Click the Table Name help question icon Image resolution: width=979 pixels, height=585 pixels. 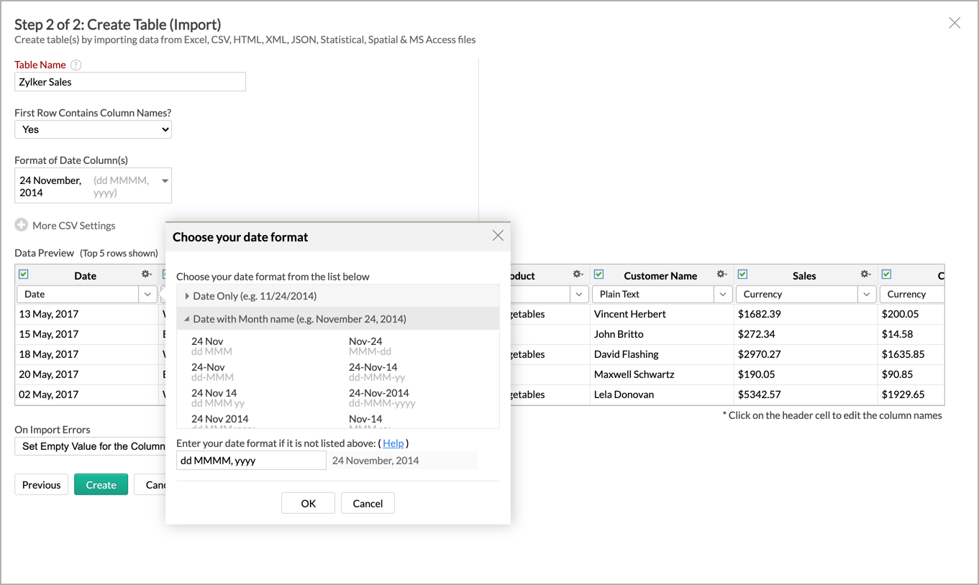pyautogui.click(x=76, y=65)
